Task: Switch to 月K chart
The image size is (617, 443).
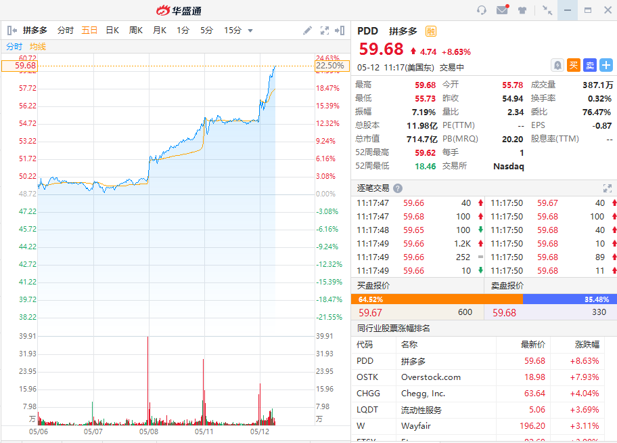Action: coord(160,30)
